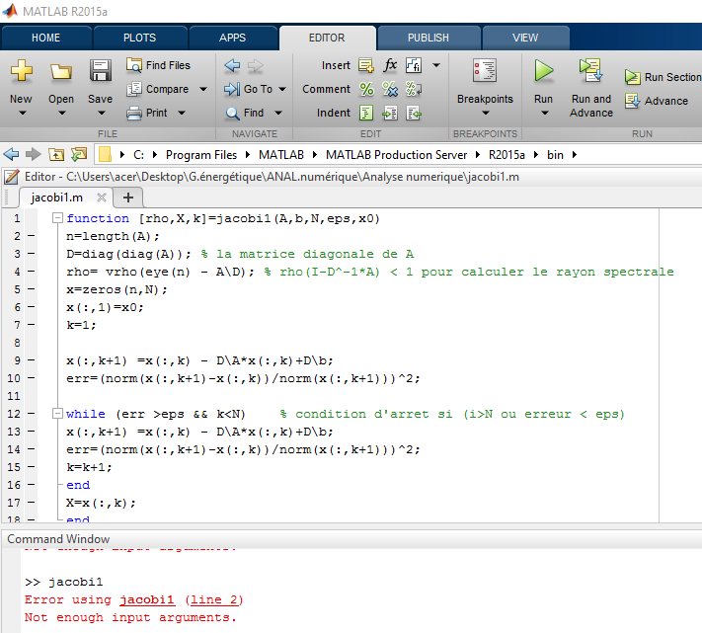This screenshot has height=633, width=702.
Task: Click Program Files in the path bar
Action: click(201, 155)
